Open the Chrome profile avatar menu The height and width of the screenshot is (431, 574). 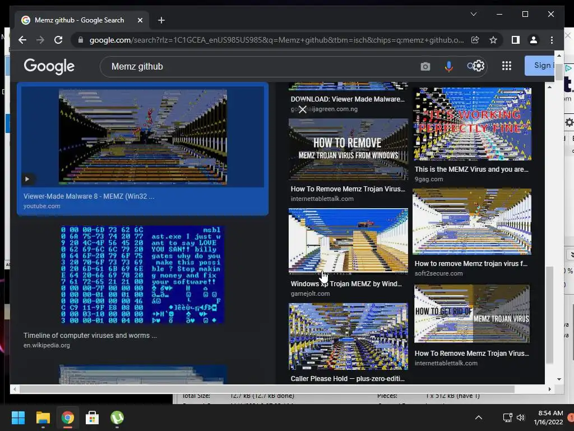tap(534, 40)
